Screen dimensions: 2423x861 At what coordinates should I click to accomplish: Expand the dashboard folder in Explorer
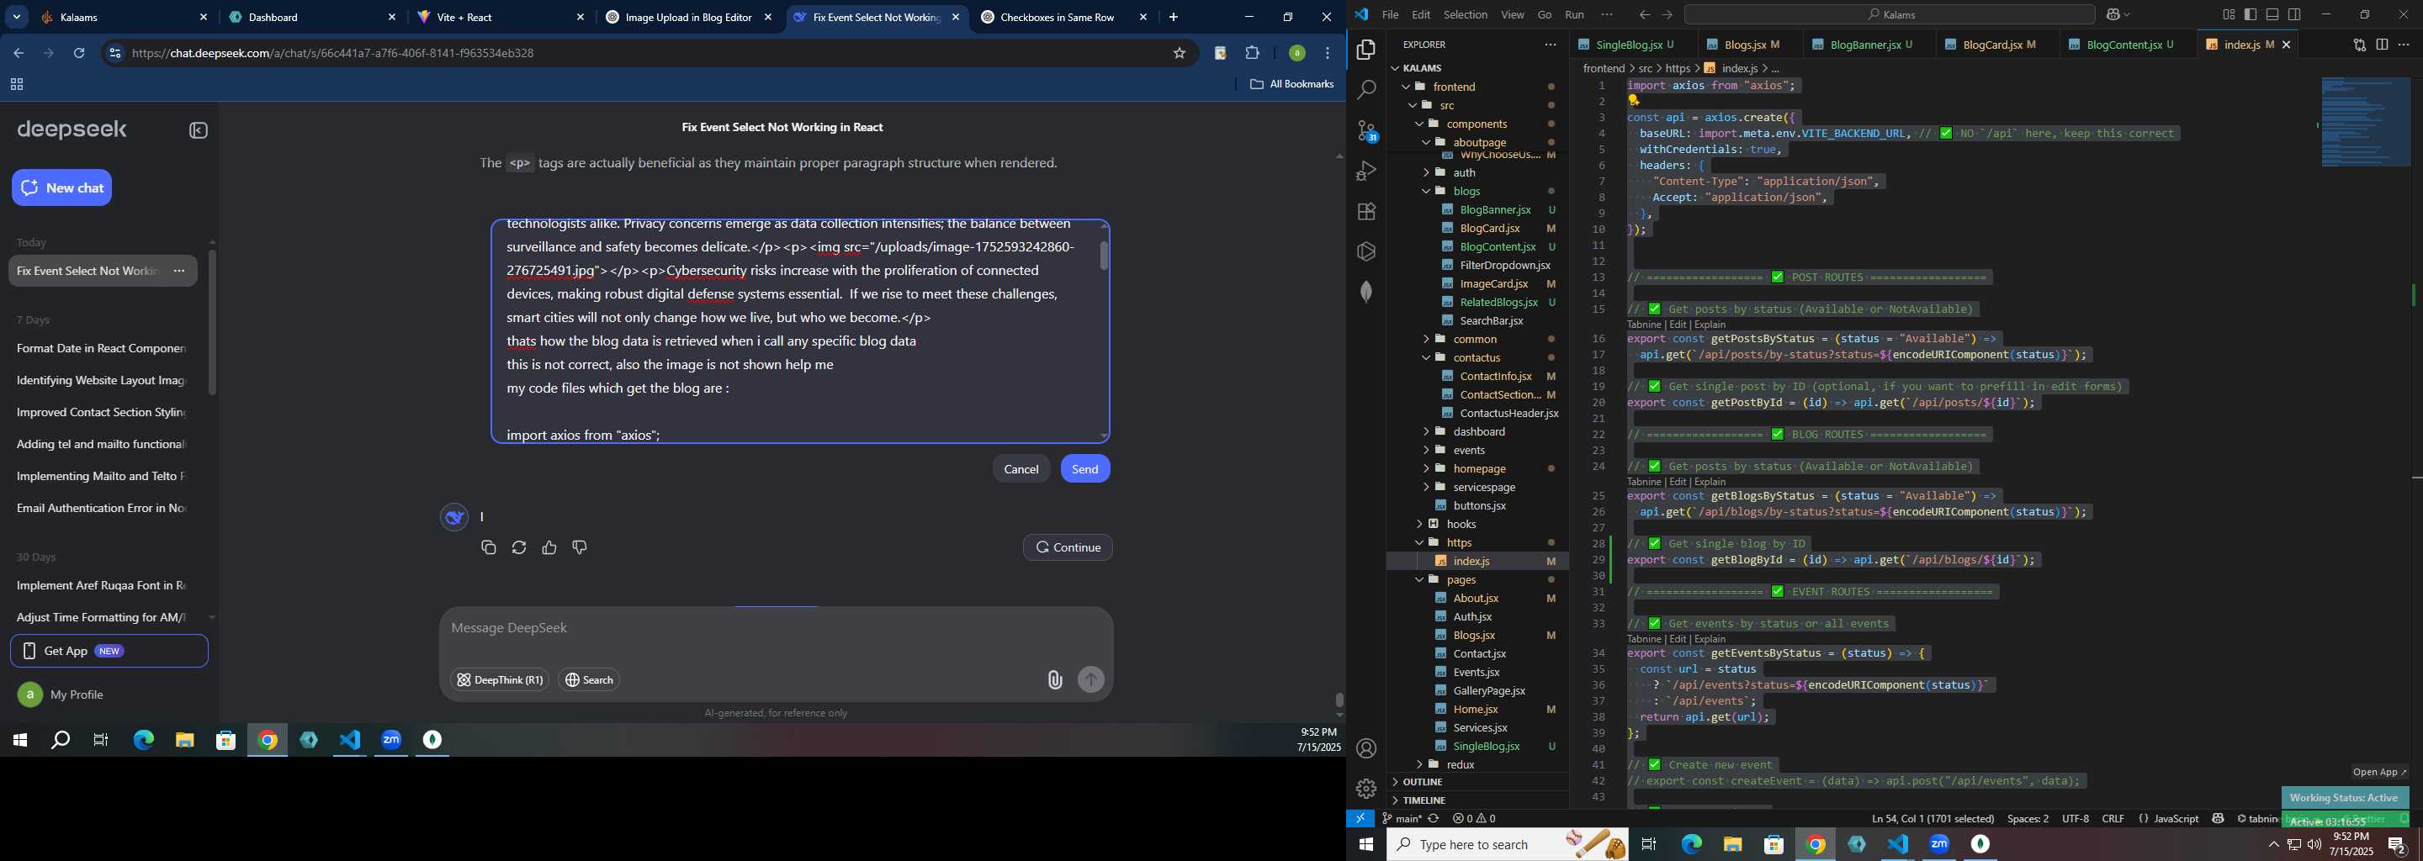[x=1479, y=431]
